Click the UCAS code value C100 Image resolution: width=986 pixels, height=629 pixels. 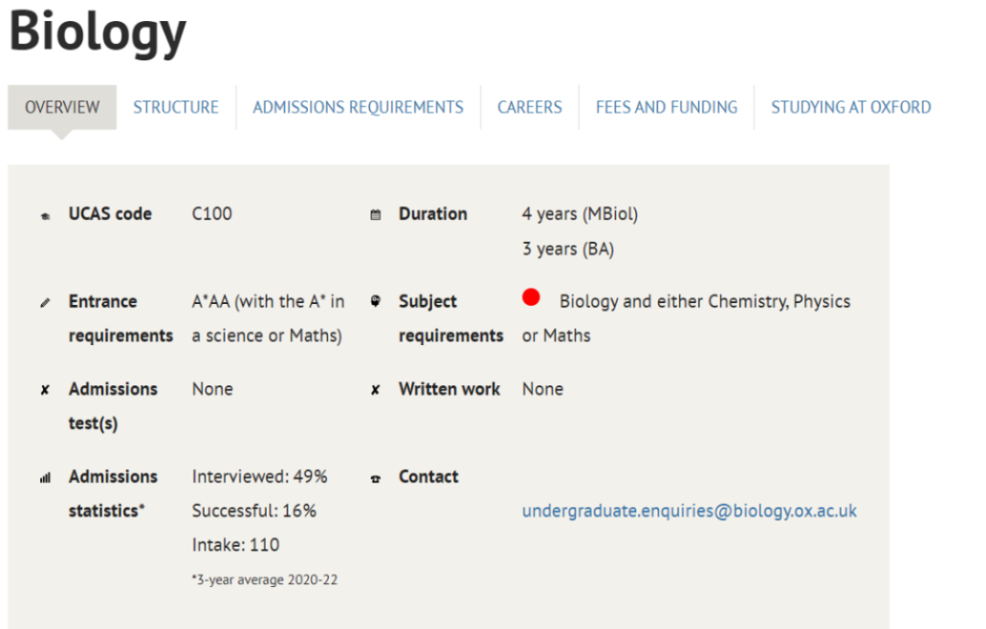pyautogui.click(x=212, y=214)
